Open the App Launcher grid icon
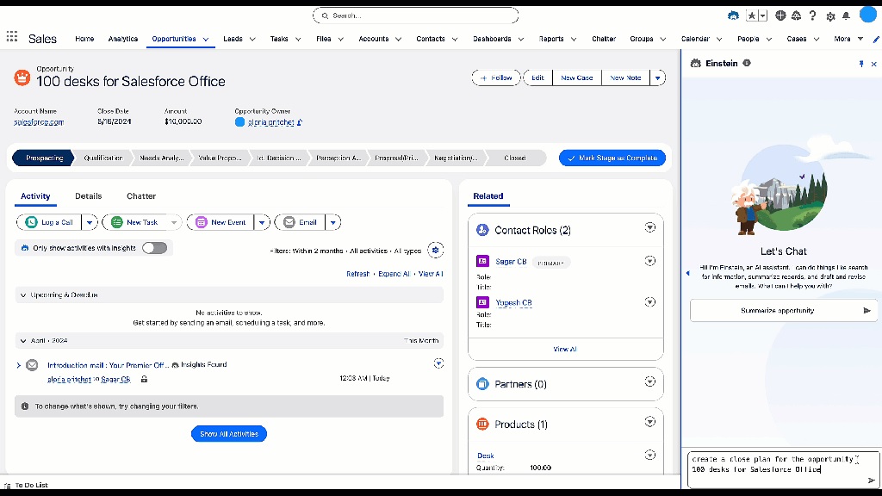This screenshot has height=496, width=882. 12,37
